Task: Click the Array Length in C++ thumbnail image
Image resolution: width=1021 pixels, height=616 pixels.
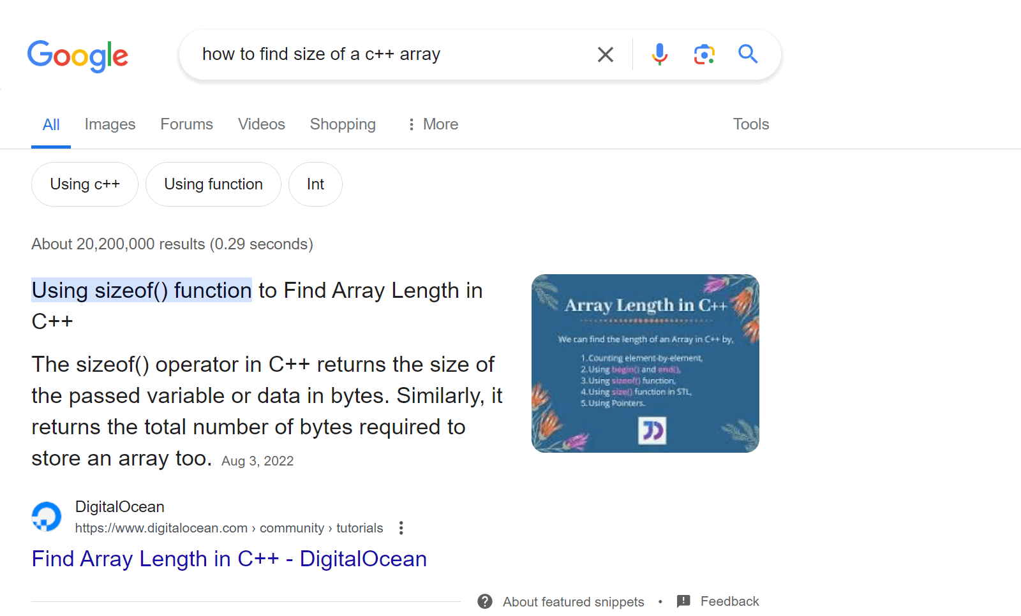Action: coord(645,363)
